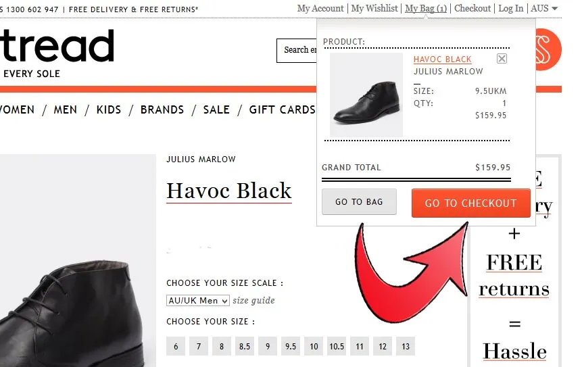Expand the AU/UK Men size scale selector
Image resolution: width=582 pixels, height=367 pixels.
[x=198, y=300]
